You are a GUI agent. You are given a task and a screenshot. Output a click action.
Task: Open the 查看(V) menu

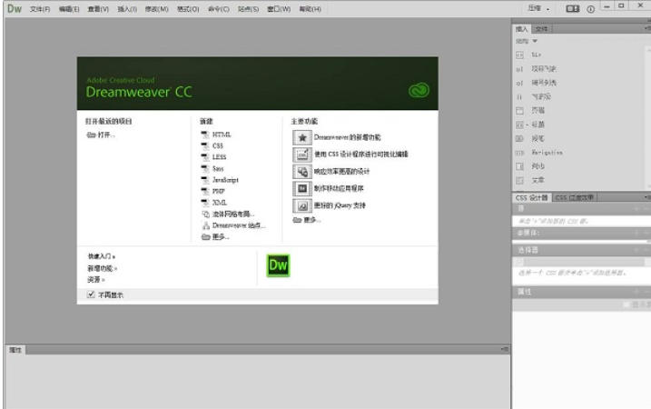coord(98,9)
